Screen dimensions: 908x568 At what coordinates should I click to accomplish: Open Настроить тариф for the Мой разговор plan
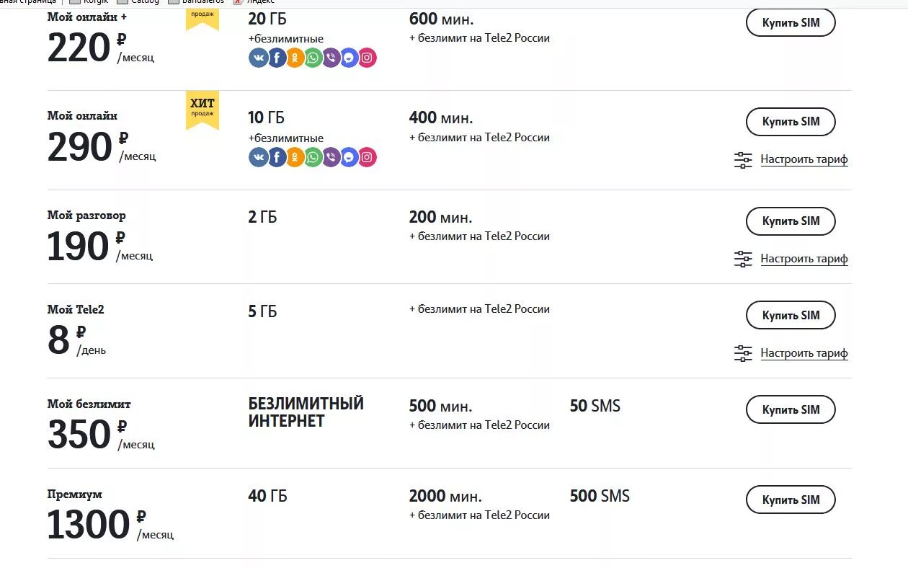pyautogui.click(x=804, y=259)
